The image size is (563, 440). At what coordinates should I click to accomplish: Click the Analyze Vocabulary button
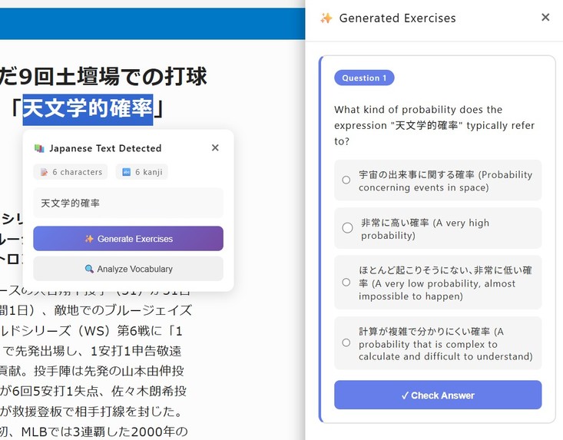(x=128, y=269)
